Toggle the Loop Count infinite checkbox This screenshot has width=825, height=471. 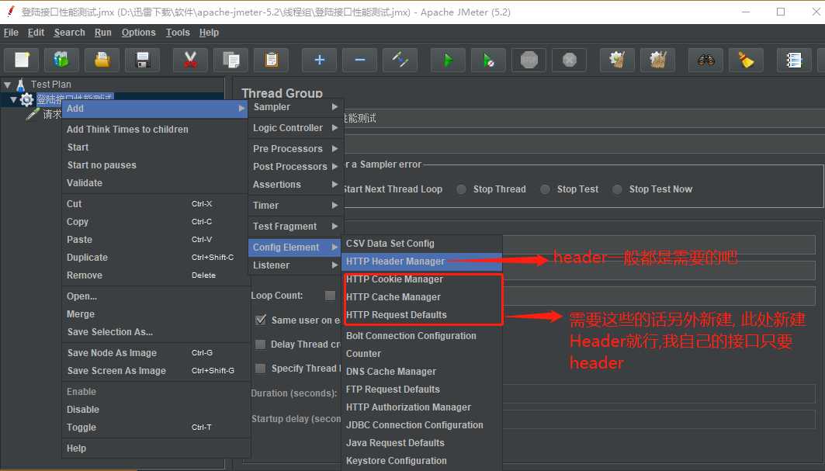330,295
